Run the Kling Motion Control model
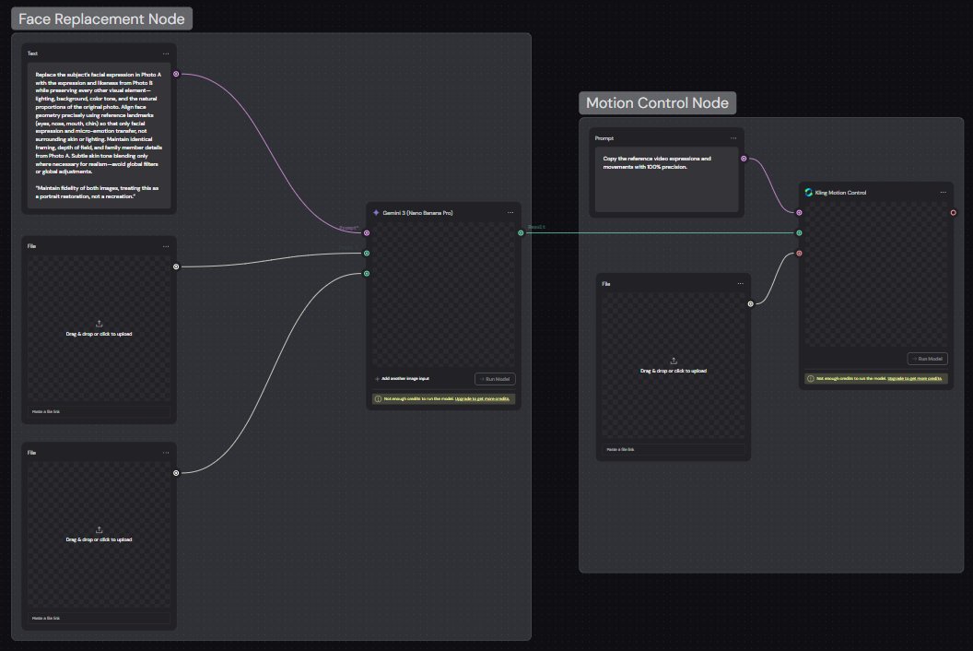 [928, 359]
